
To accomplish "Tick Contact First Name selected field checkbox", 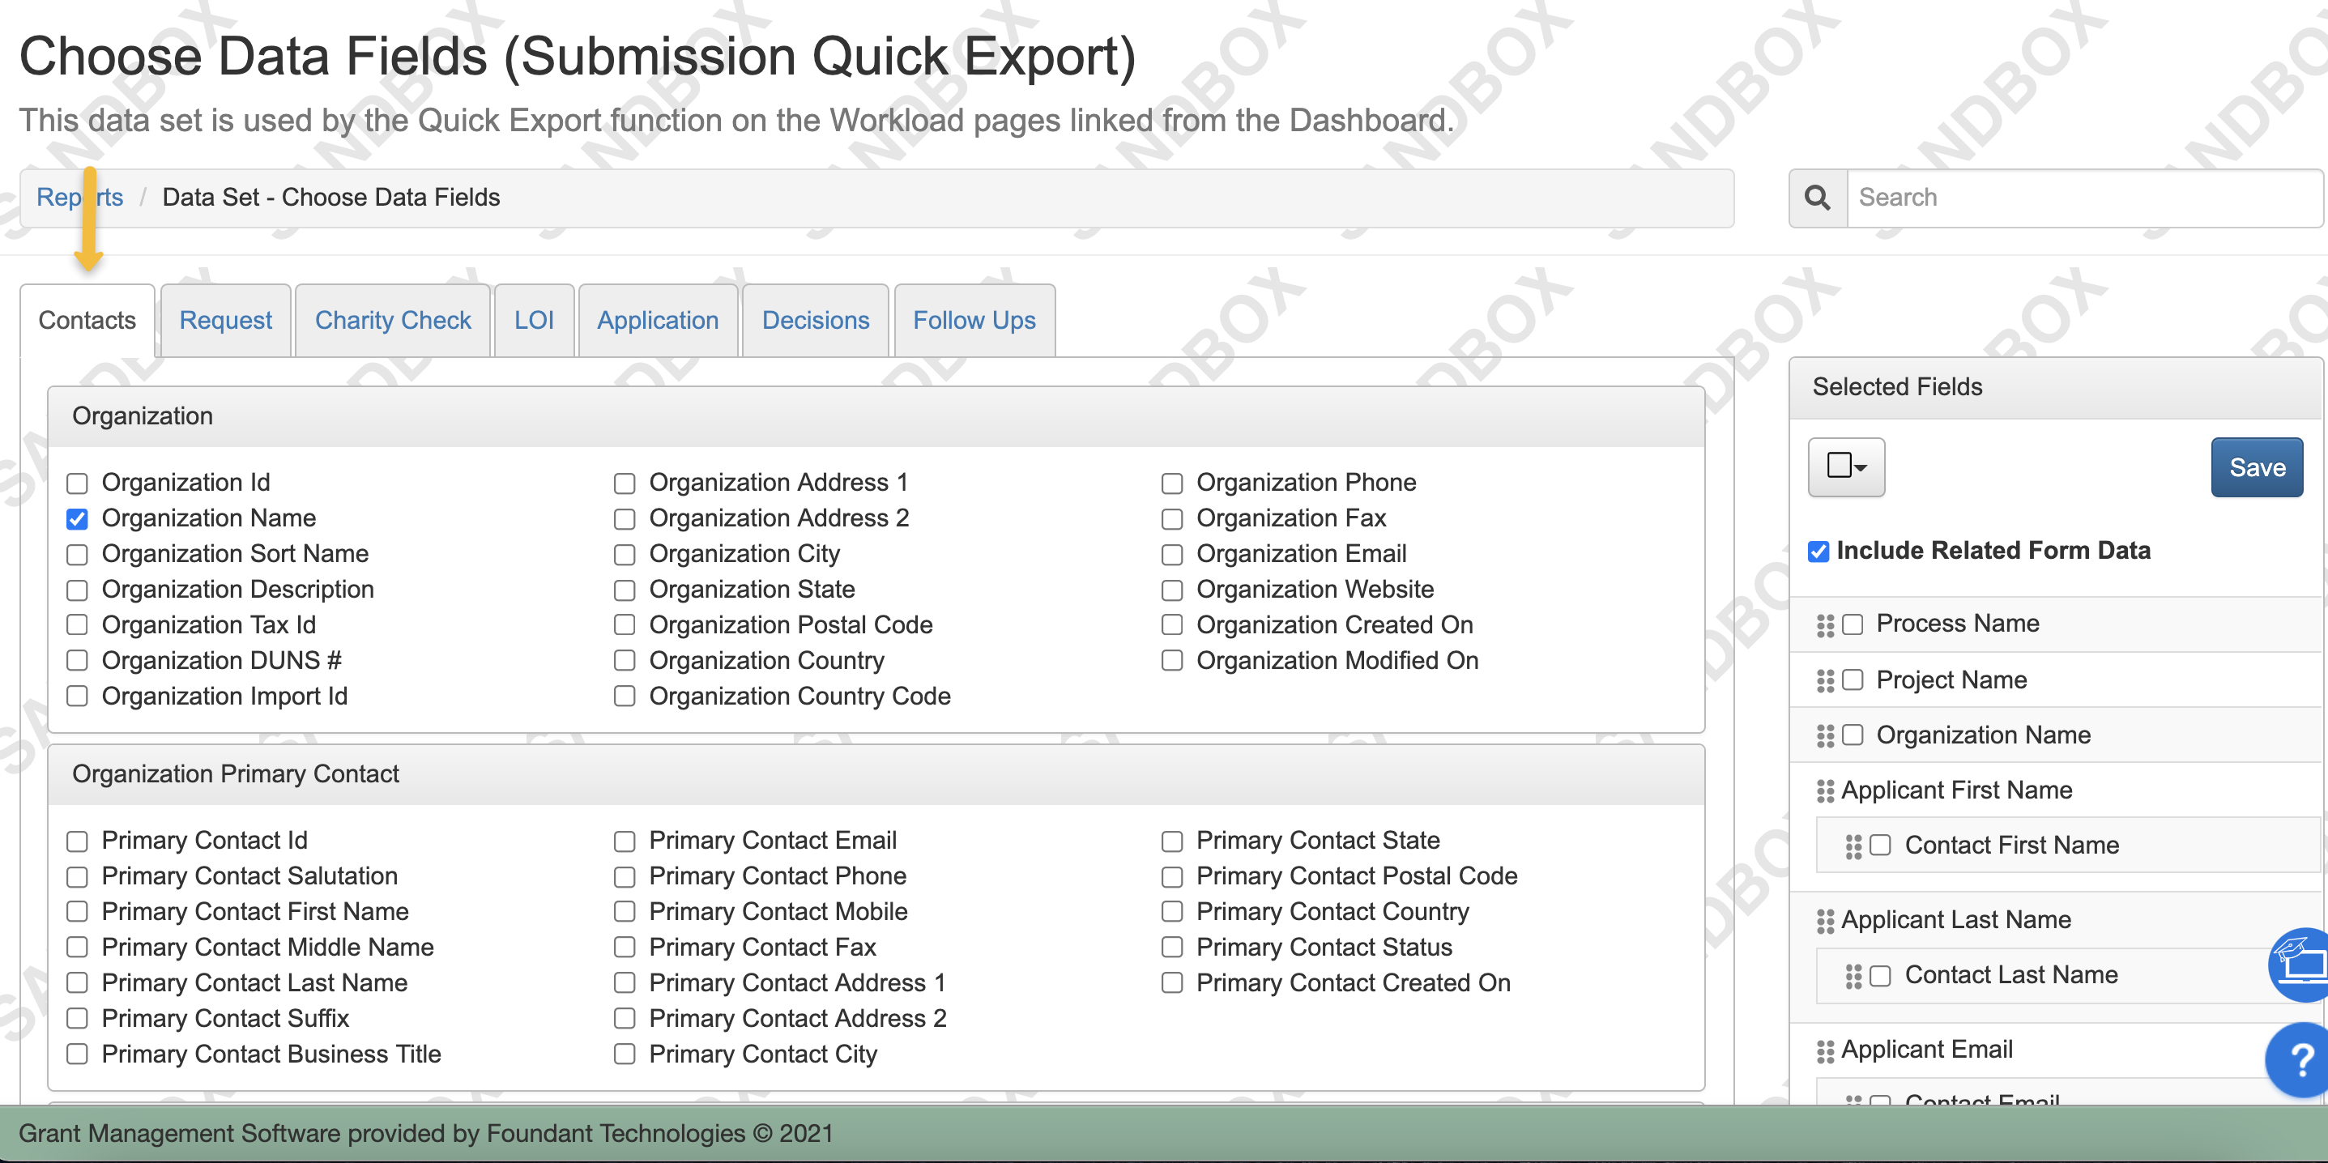I will [1881, 846].
